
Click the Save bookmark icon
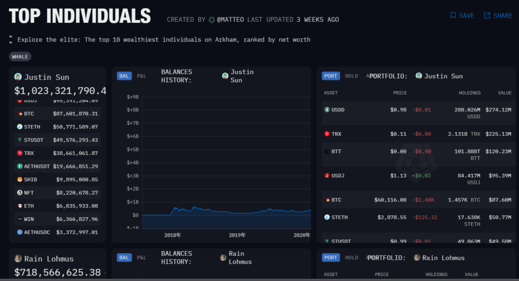click(x=453, y=16)
